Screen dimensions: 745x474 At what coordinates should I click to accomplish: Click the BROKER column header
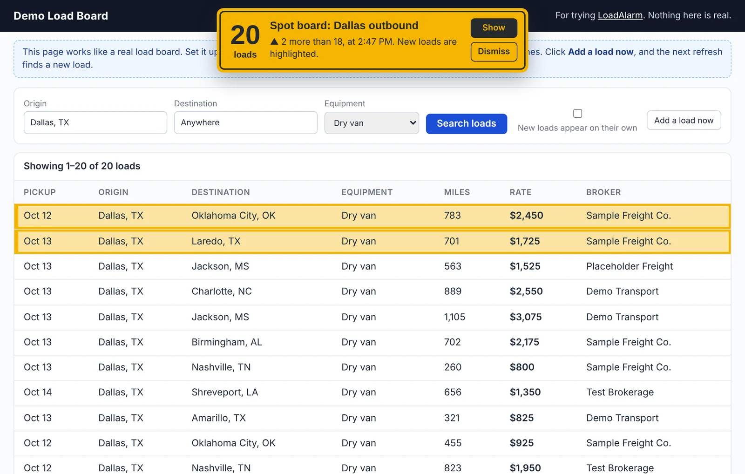[603, 192]
